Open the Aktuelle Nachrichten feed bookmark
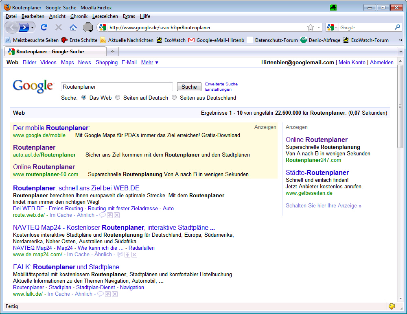Screen dimensions: 407x314 pyautogui.click(x=127, y=40)
